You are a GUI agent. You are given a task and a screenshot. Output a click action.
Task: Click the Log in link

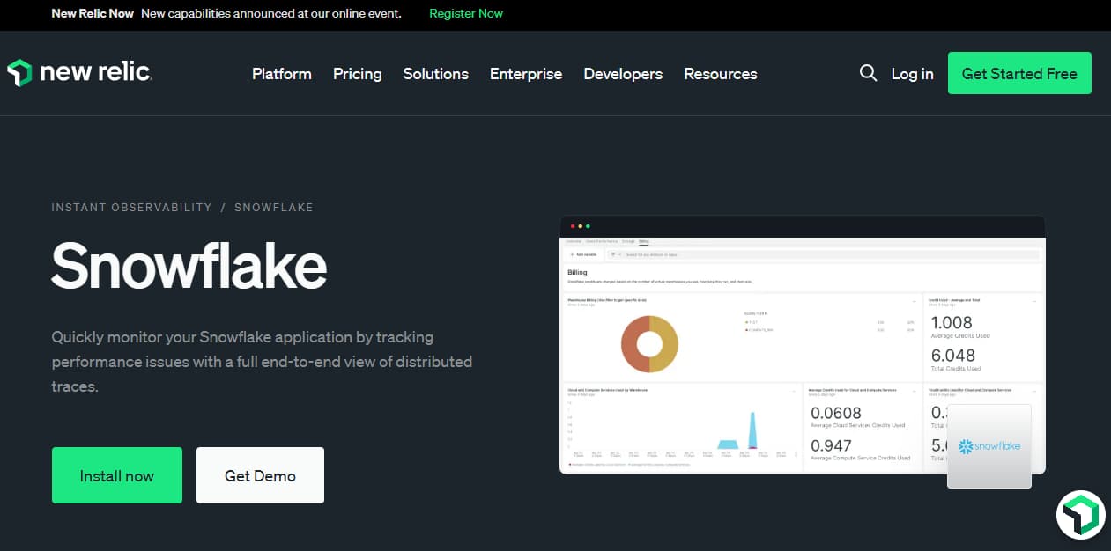pyautogui.click(x=912, y=74)
